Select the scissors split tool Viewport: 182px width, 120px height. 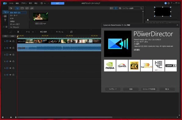pos(18,32)
